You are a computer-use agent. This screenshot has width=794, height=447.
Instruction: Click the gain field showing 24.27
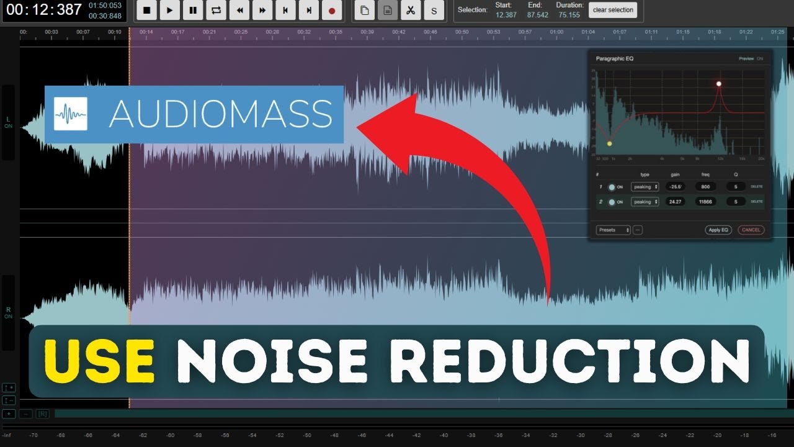click(676, 202)
